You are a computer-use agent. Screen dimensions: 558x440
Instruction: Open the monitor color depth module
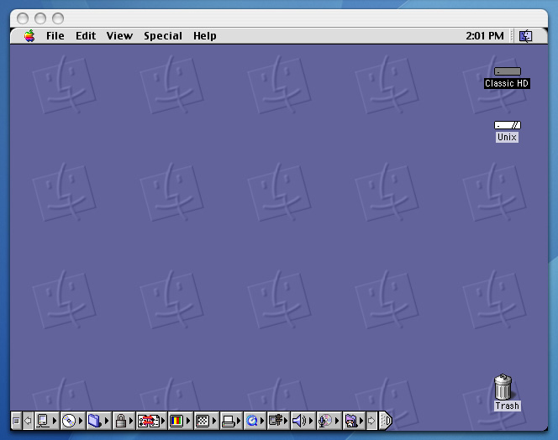tap(176, 421)
